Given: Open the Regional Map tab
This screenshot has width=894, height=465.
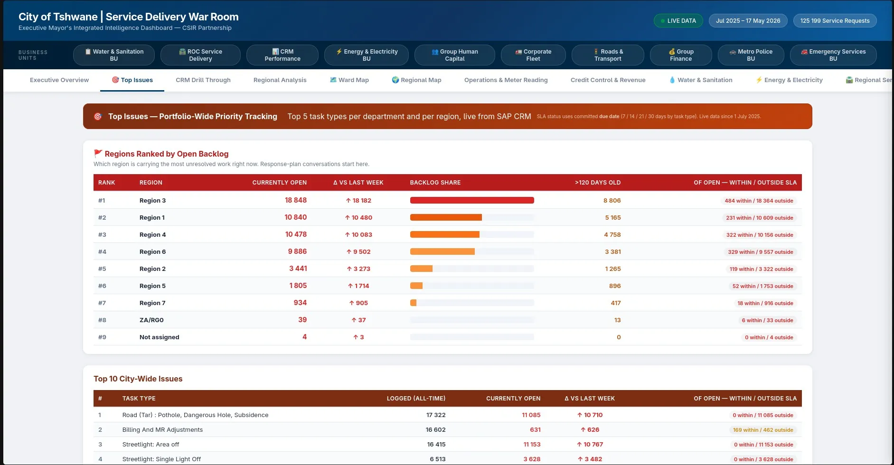Looking at the screenshot, I should [416, 80].
